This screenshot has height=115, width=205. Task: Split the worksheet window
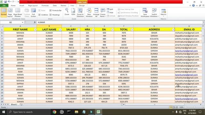(110, 9)
